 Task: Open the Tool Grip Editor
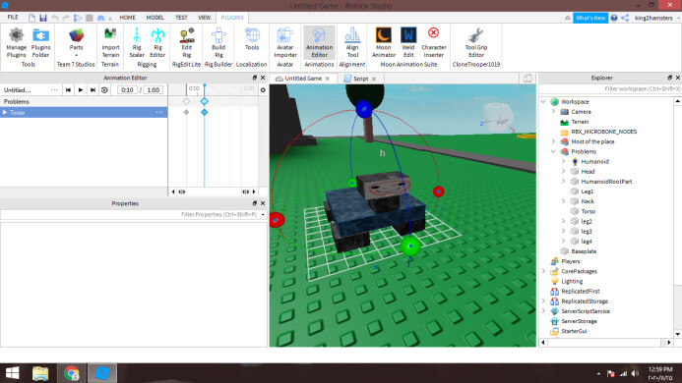[x=476, y=42]
